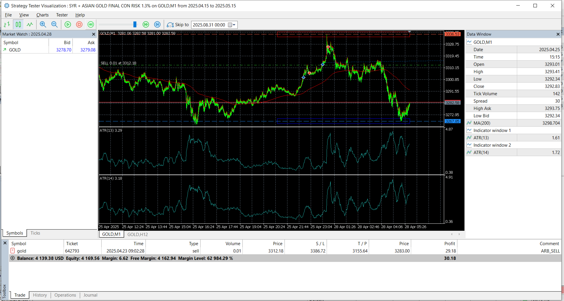This screenshot has height=301, width=564.
Task: Select candlestick chart mode
Action: click(18, 25)
